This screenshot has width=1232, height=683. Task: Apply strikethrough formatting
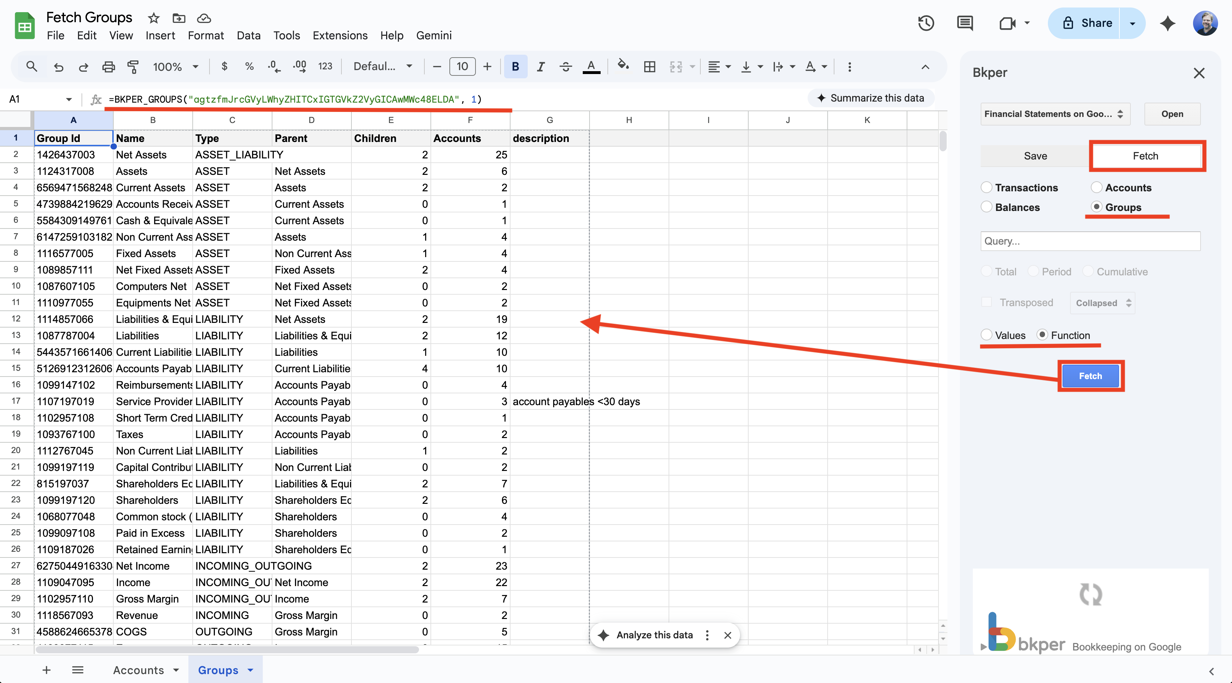coord(565,67)
